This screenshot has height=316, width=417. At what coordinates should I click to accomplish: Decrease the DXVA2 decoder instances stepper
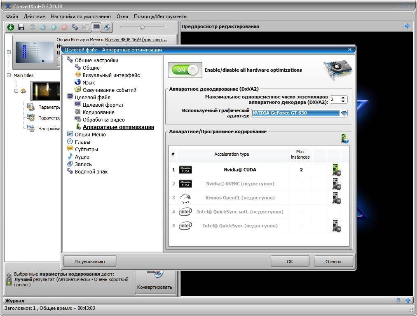point(343,101)
